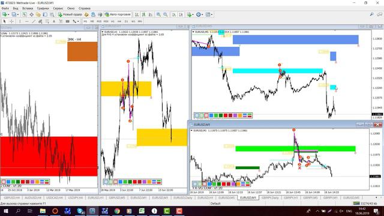
Task: Switch chart to line chart
Action: (151, 14)
